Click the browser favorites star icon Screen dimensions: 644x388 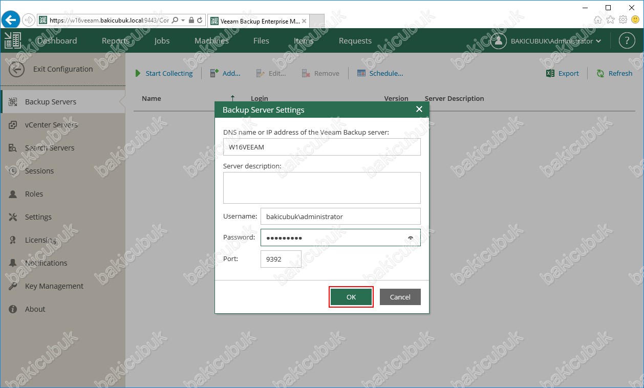tap(610, 20)
